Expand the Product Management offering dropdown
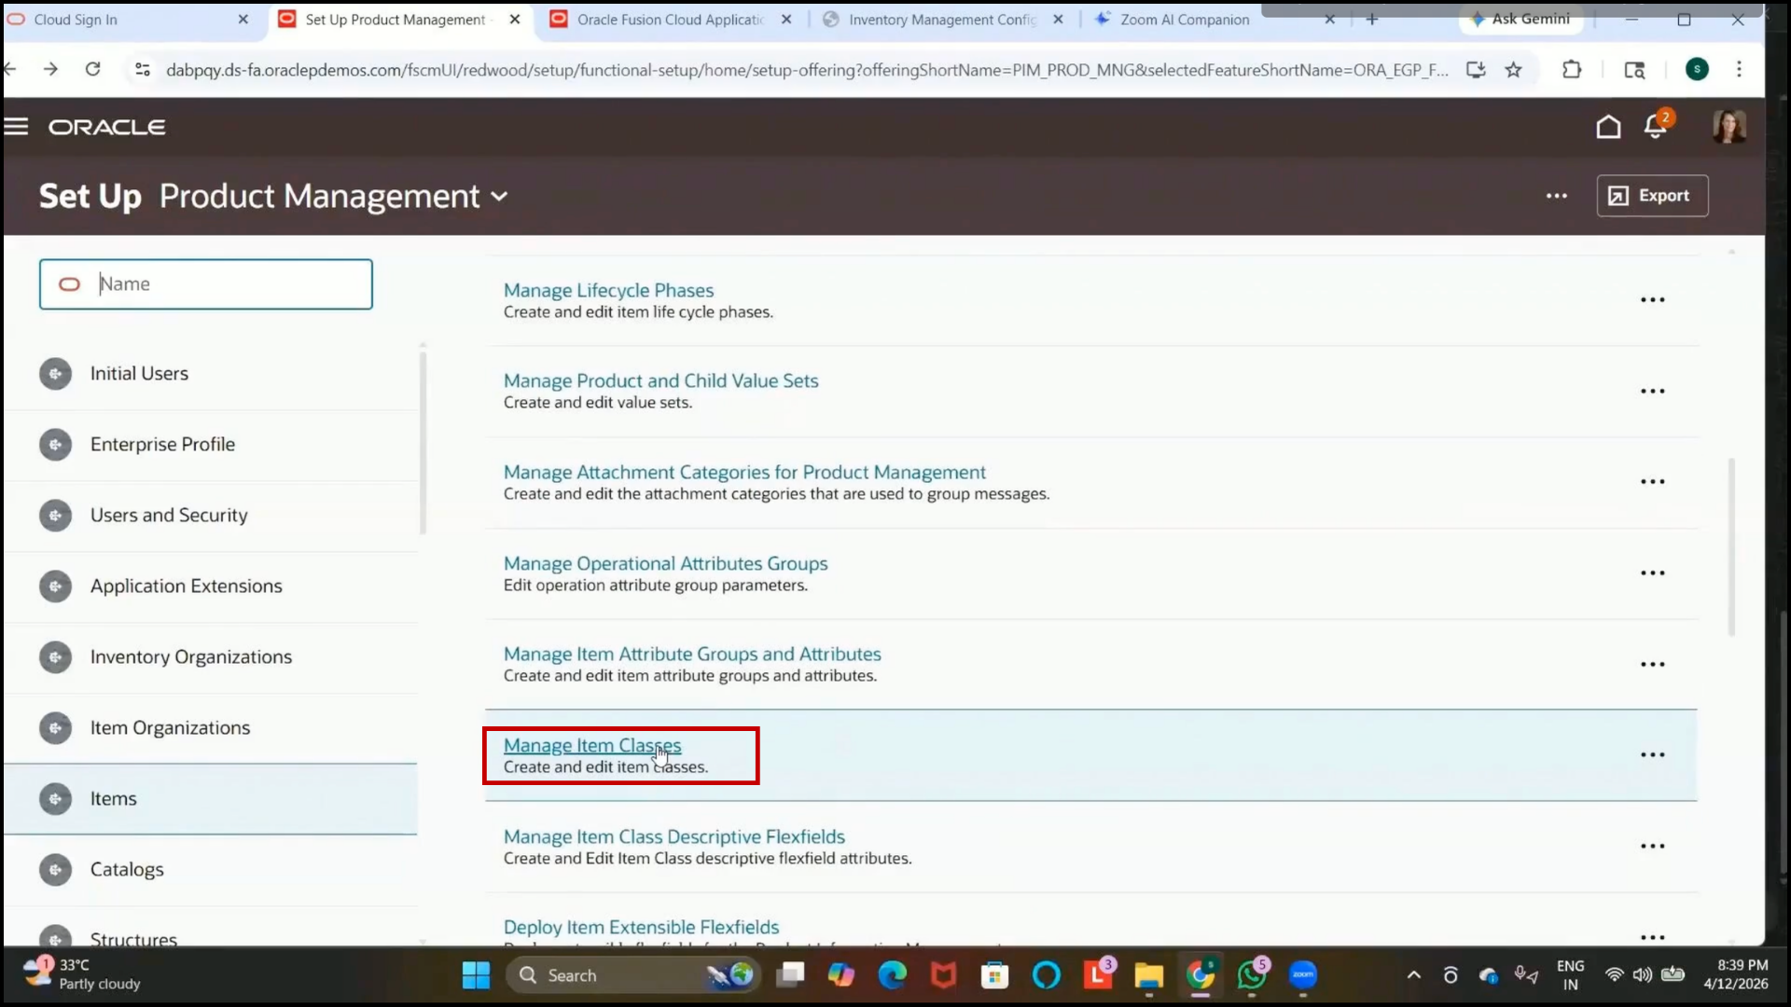Viewport: 1791px width, 1007px height. click(500, 197)
